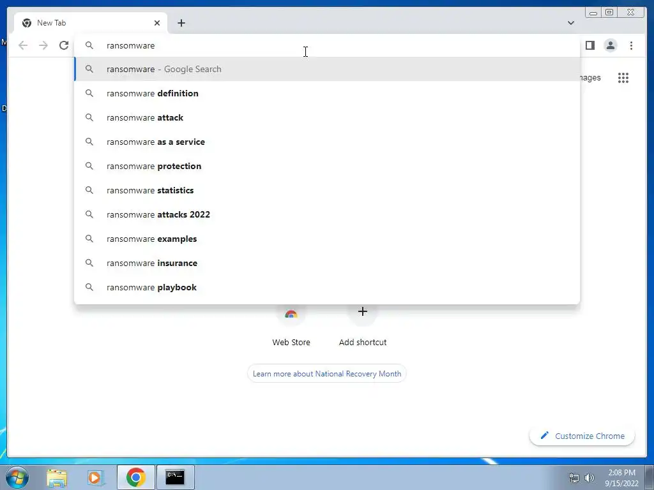654x490 pixels.
Task: Select 'ransomware attacks 2022' suggestion
Action: 327,214
